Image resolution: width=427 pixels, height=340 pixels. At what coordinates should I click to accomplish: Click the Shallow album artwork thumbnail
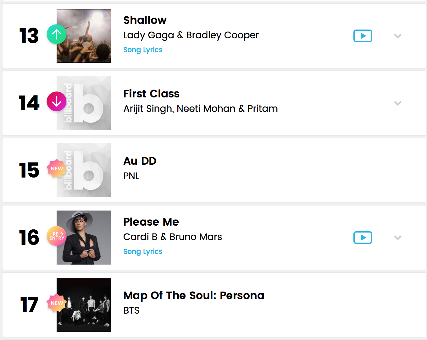pyautogui.click(x=84, y=36)
